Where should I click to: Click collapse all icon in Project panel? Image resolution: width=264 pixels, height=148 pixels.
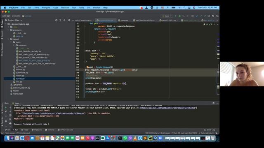point(64,20)
